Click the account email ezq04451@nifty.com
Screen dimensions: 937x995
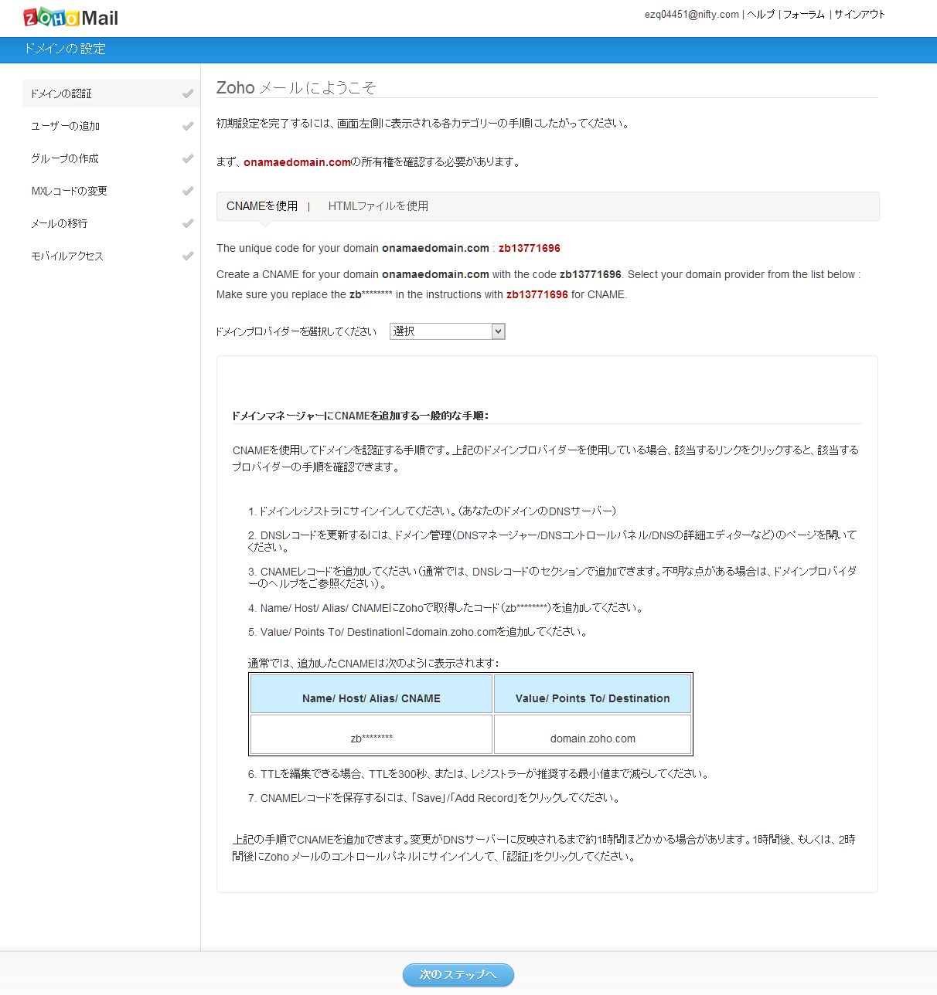coord(692,15)
